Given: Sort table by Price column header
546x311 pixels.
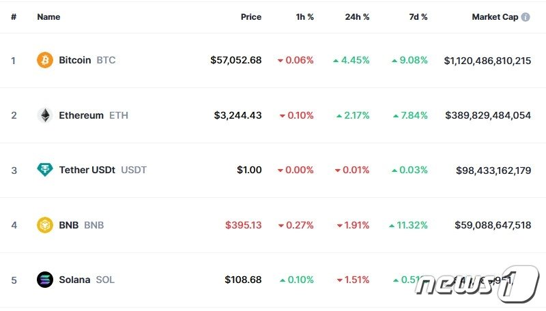Looking at the screenshot, I should pos(250,17).
